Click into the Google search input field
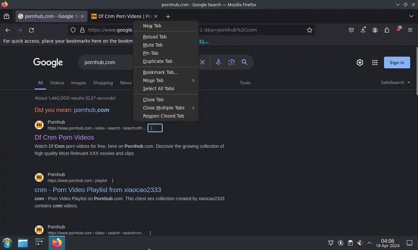Viewport: 418px width, 250px height. click(108, 62)
